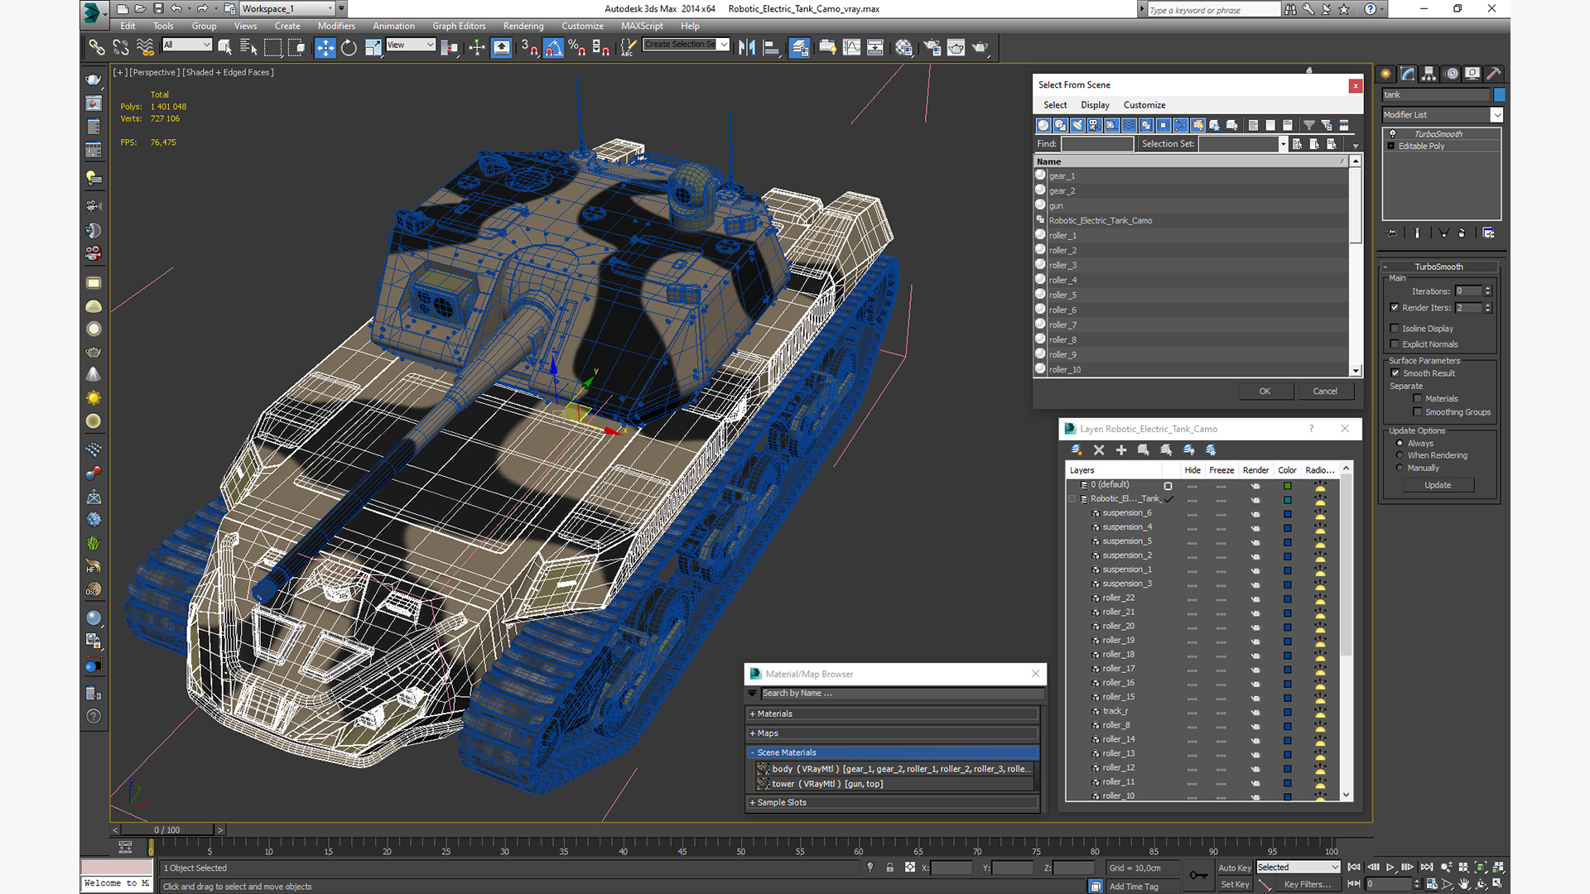Click OK in Select From Scene dialog
Viewport: 1590px width, 894px height.
pyautogui.click(x=1265, y=391)
